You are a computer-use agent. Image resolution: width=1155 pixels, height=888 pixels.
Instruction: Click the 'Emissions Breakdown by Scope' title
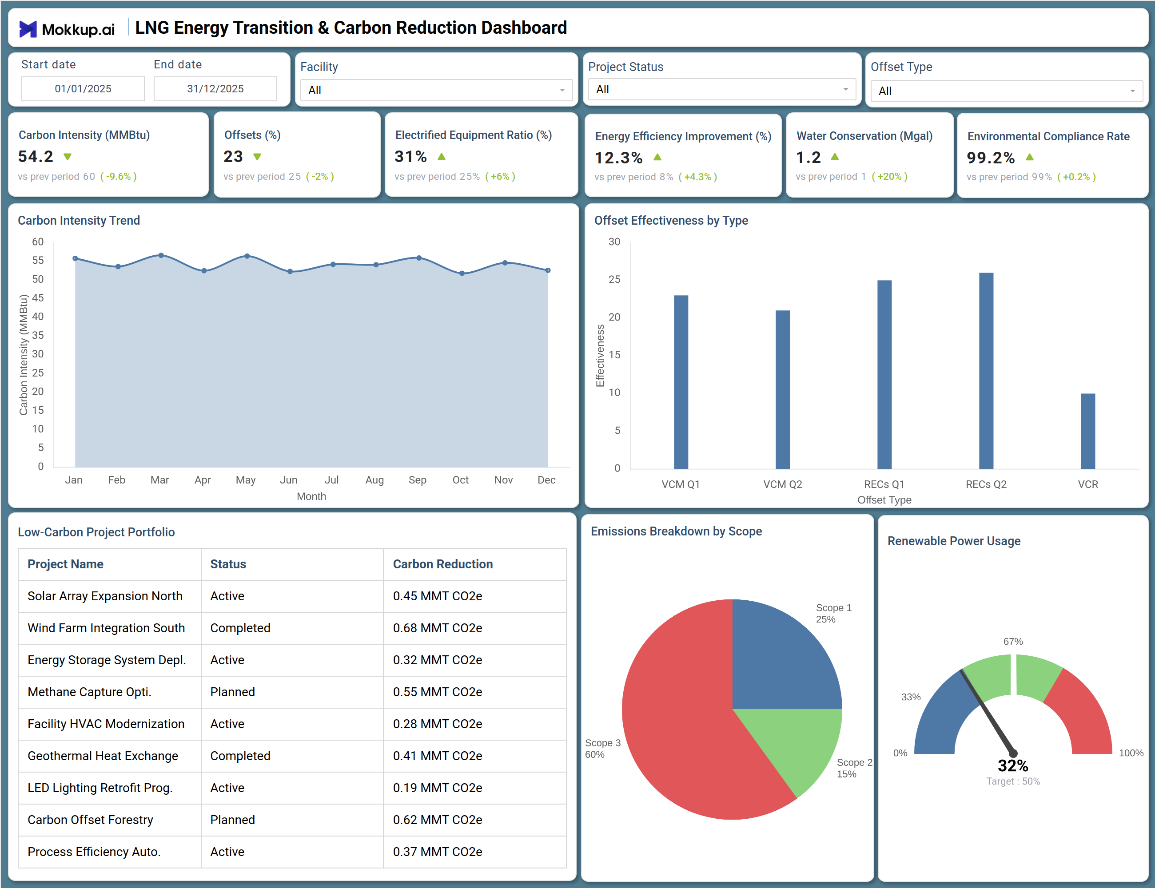677,531
